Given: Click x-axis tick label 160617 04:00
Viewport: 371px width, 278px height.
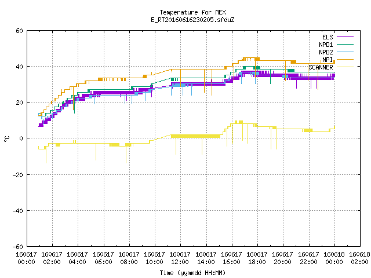Looking at the screenshot, I should coord(77,258).
